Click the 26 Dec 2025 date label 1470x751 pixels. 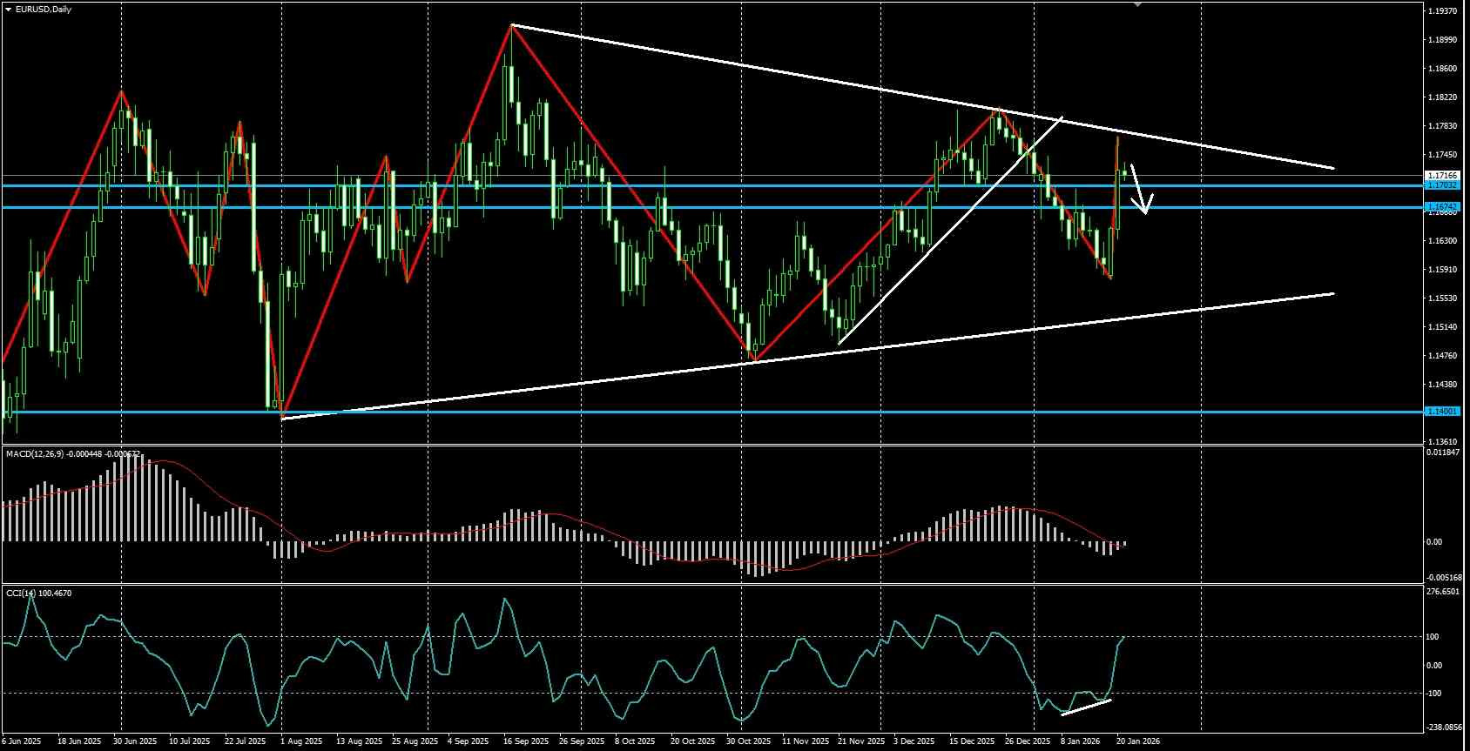coord(1026,742)
